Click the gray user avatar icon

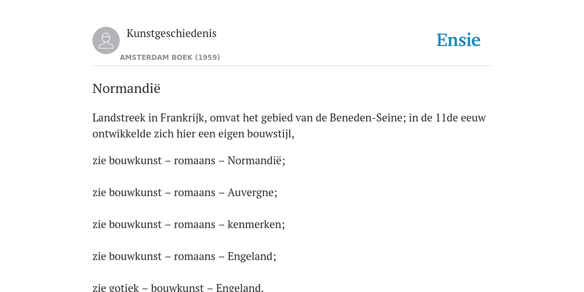click(x=106, y=40)
